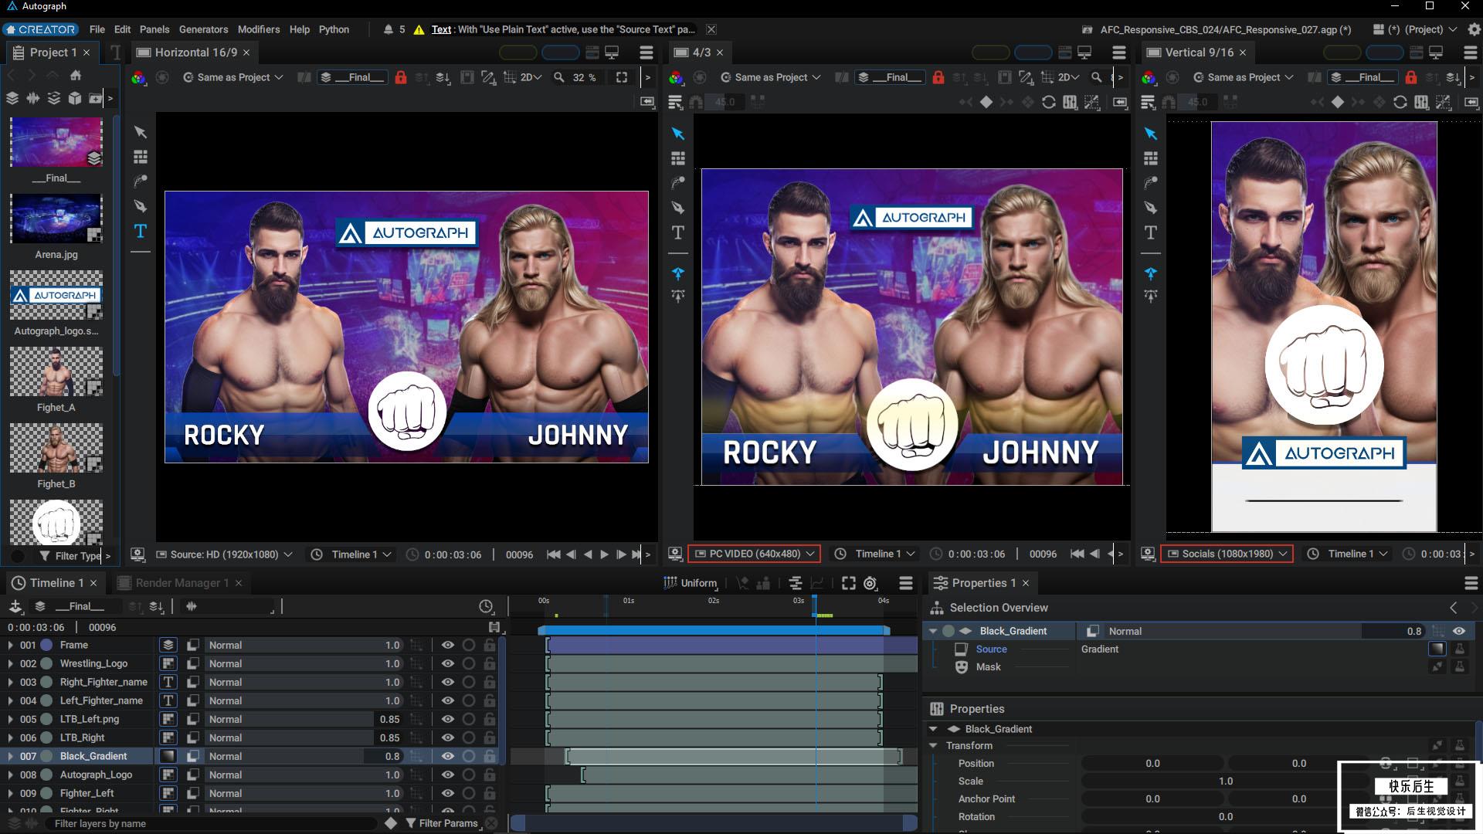Select the Pen tool in Horizontal 16/9 viewer
The height and width of the screenshot is (834, 1483).
tap(141, 206)
